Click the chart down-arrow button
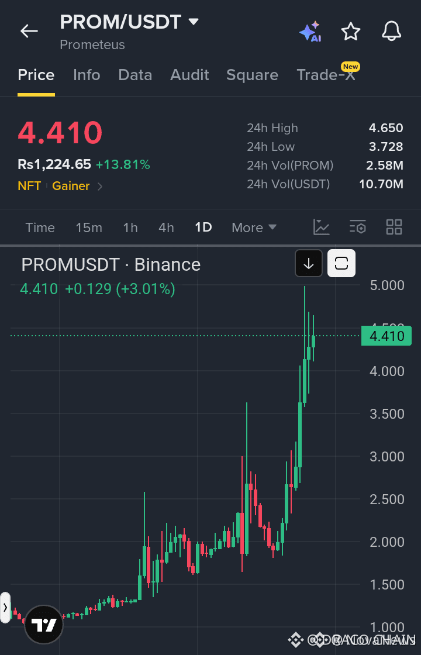The image size is (421, 655). (309, 263)
